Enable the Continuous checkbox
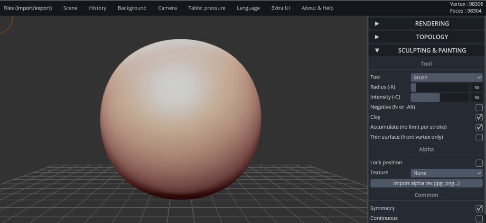Screen dimensions: 486x223 click(x=479, y=218)
